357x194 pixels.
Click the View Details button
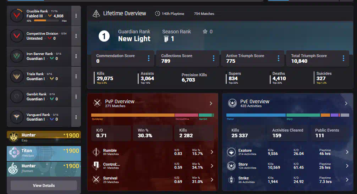pyautogui.click(x=44, y=185)
